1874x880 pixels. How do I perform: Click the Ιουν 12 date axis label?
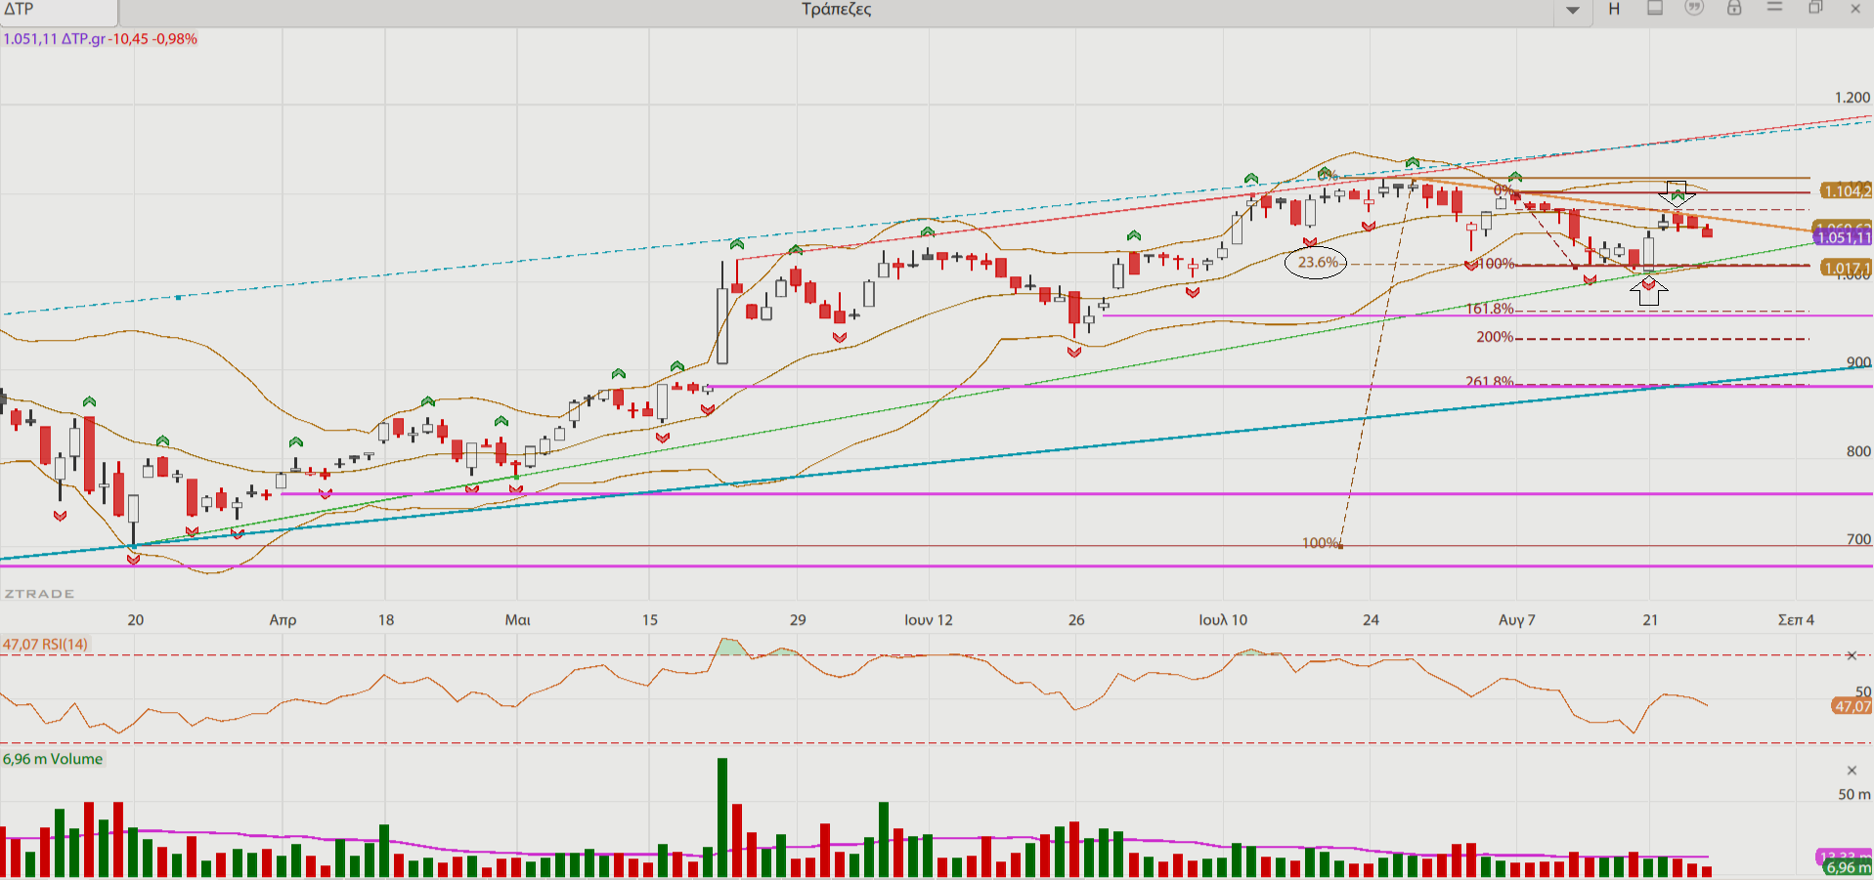(928, 620)
